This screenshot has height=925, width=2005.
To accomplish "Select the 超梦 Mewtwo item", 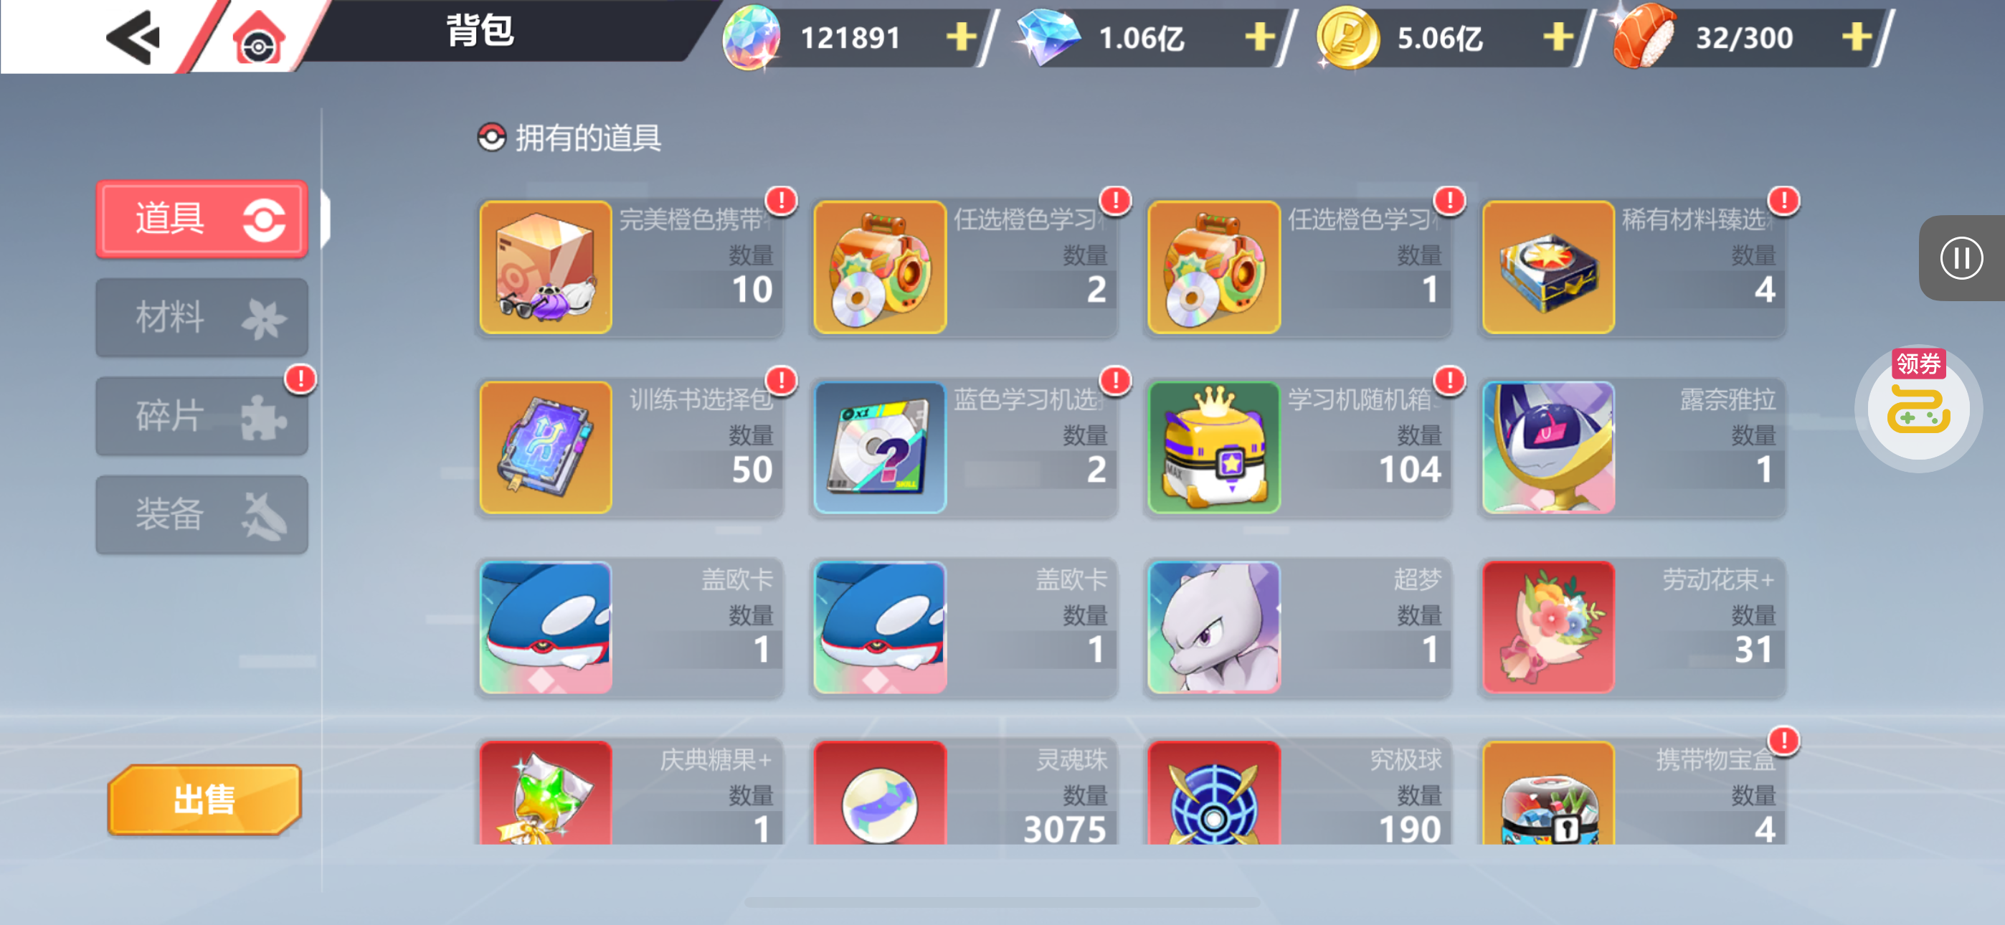I will pyautogui.click(x=1299, y=627).
